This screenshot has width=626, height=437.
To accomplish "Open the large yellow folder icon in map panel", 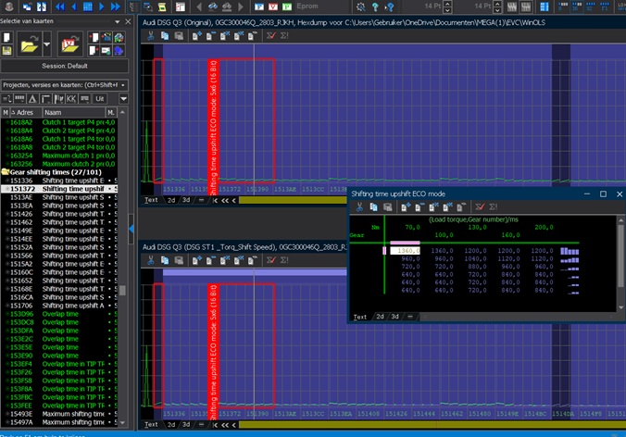I will (x=30, y=44).
